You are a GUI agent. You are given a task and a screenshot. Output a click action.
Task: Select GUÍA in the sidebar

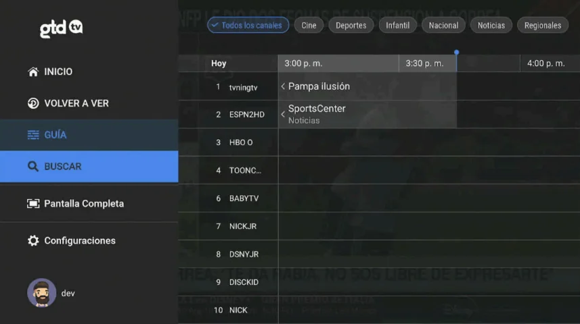pyautogui.click(x=89, y=135)
